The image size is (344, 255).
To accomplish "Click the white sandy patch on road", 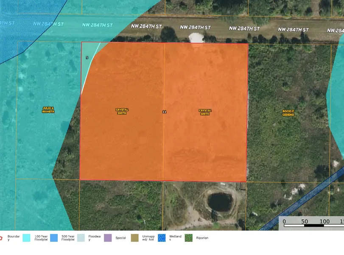I will pyautogui.click(x=196, y=38).
